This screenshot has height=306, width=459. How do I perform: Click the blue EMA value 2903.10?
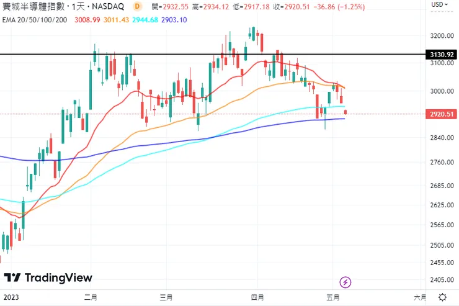click(174, 20)
